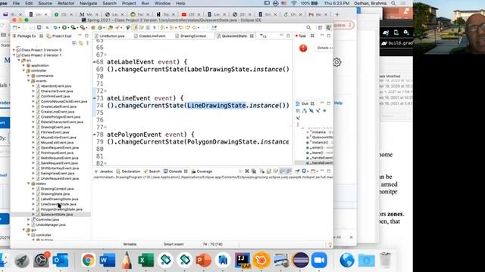
Task: Select QuiescentState.java in the tree
Action: (57, 215)
